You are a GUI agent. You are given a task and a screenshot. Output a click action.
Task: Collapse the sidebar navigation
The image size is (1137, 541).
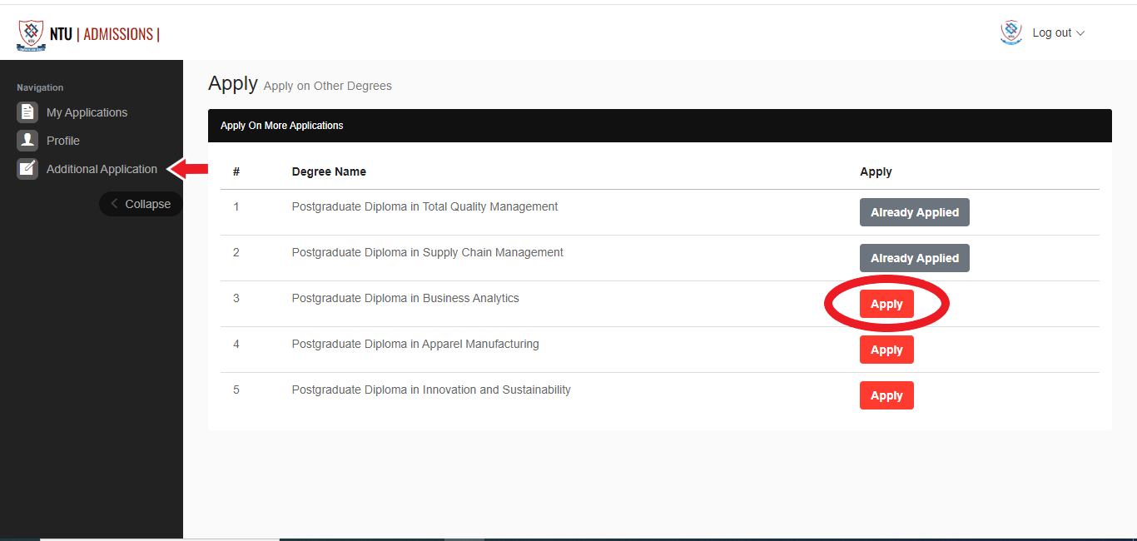pyautogui.click(x=141, y=204)
